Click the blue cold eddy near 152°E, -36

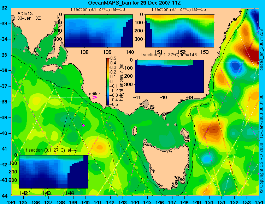236,67
